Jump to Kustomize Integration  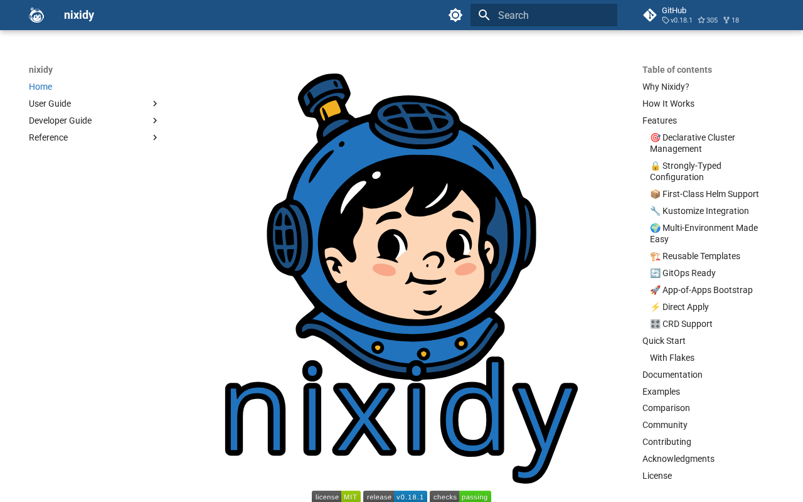699,211
